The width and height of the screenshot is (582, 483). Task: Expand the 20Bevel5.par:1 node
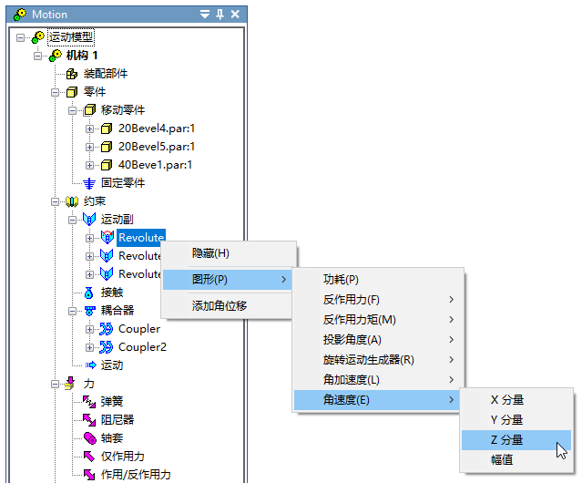tap(89, 147)
